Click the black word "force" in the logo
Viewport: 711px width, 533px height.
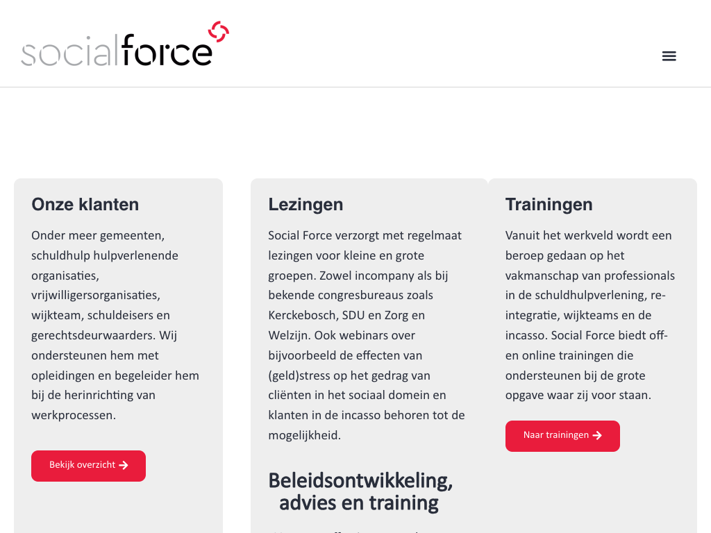(167, 51)
